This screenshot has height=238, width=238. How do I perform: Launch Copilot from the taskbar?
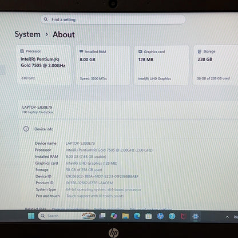point(114,216)
